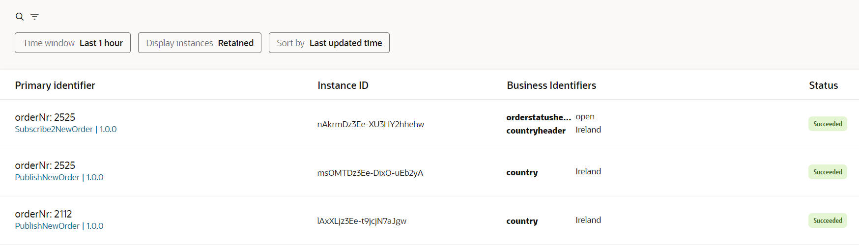
Task: Open the filter icon
Action: [34, 17]
